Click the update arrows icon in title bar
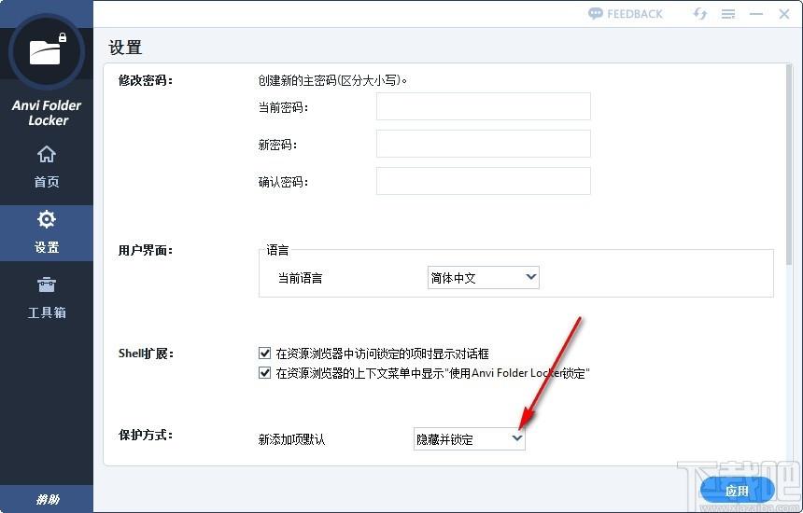 point(699,14)
